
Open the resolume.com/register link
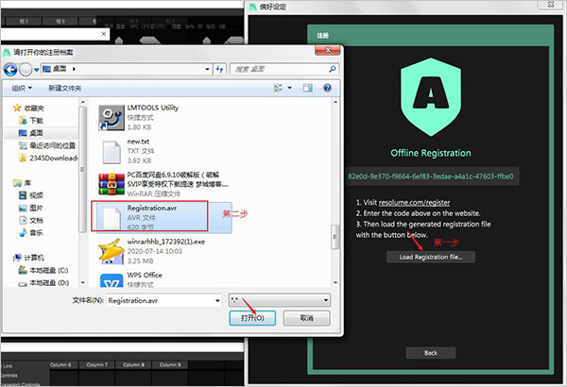click(414, 202)
